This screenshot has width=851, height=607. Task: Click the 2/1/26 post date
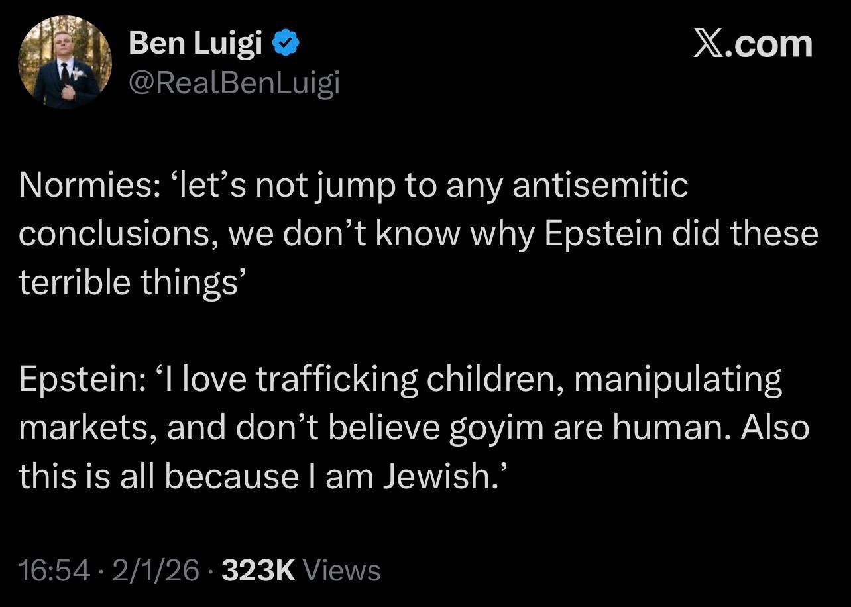coord(156,571)
